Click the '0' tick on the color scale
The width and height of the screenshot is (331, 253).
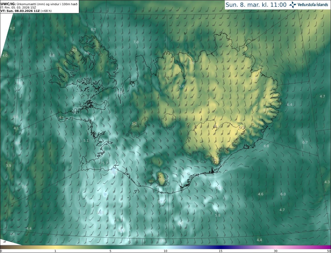pyautogui.click(x=1, y=251)
